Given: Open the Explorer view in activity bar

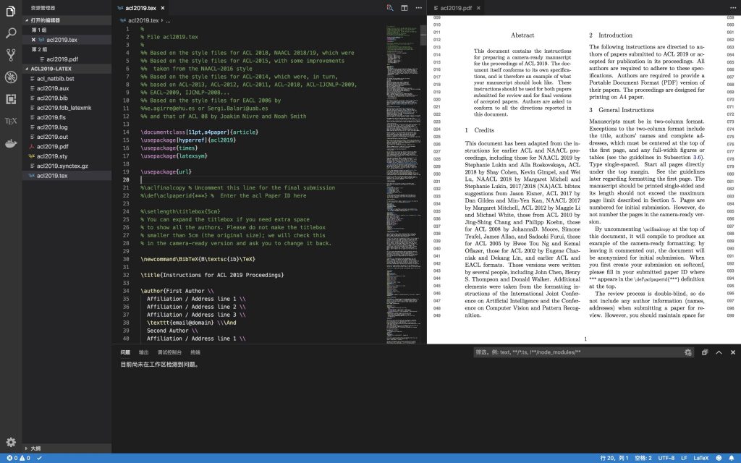Looking at the screenshot, I should (10, 11).
